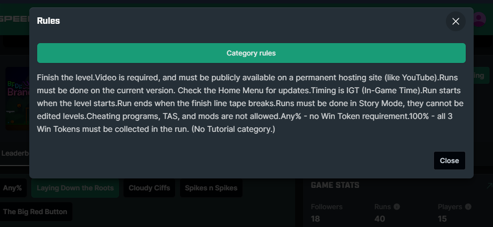Click the Runs count of 40

pyautogui.click(x=380, y=219)
